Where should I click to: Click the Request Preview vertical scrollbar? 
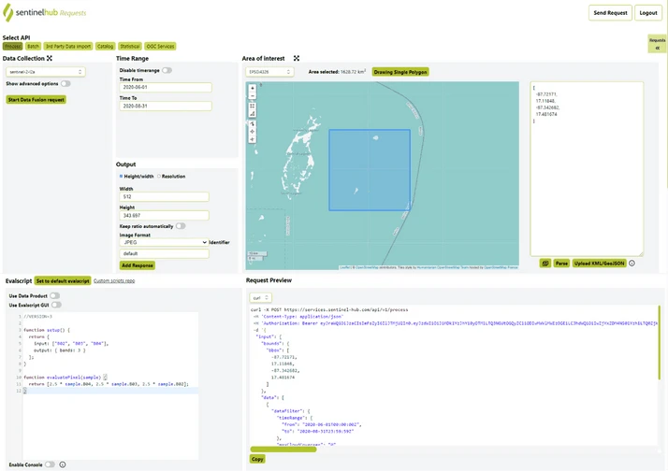(659, 343)
